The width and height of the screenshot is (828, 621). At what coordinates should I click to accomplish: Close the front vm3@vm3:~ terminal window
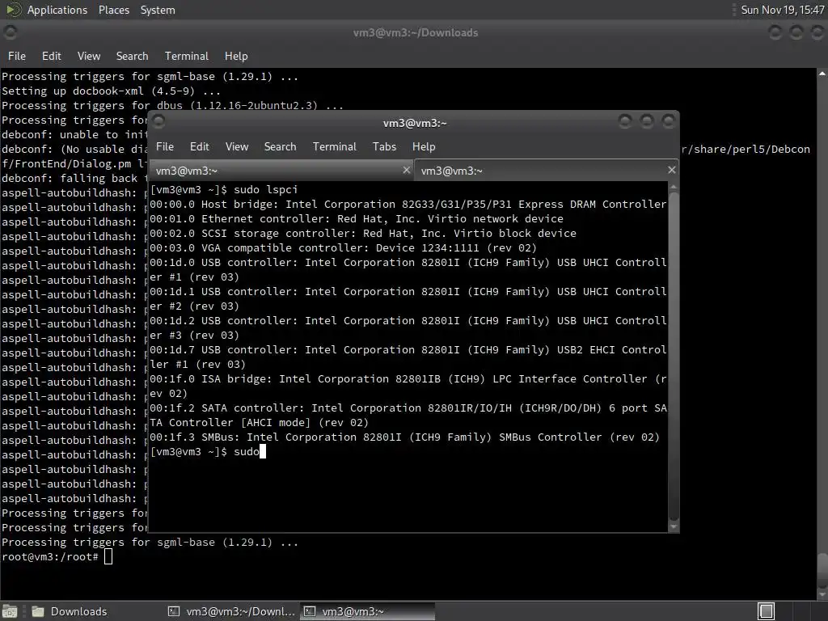[x=669, y=122]
